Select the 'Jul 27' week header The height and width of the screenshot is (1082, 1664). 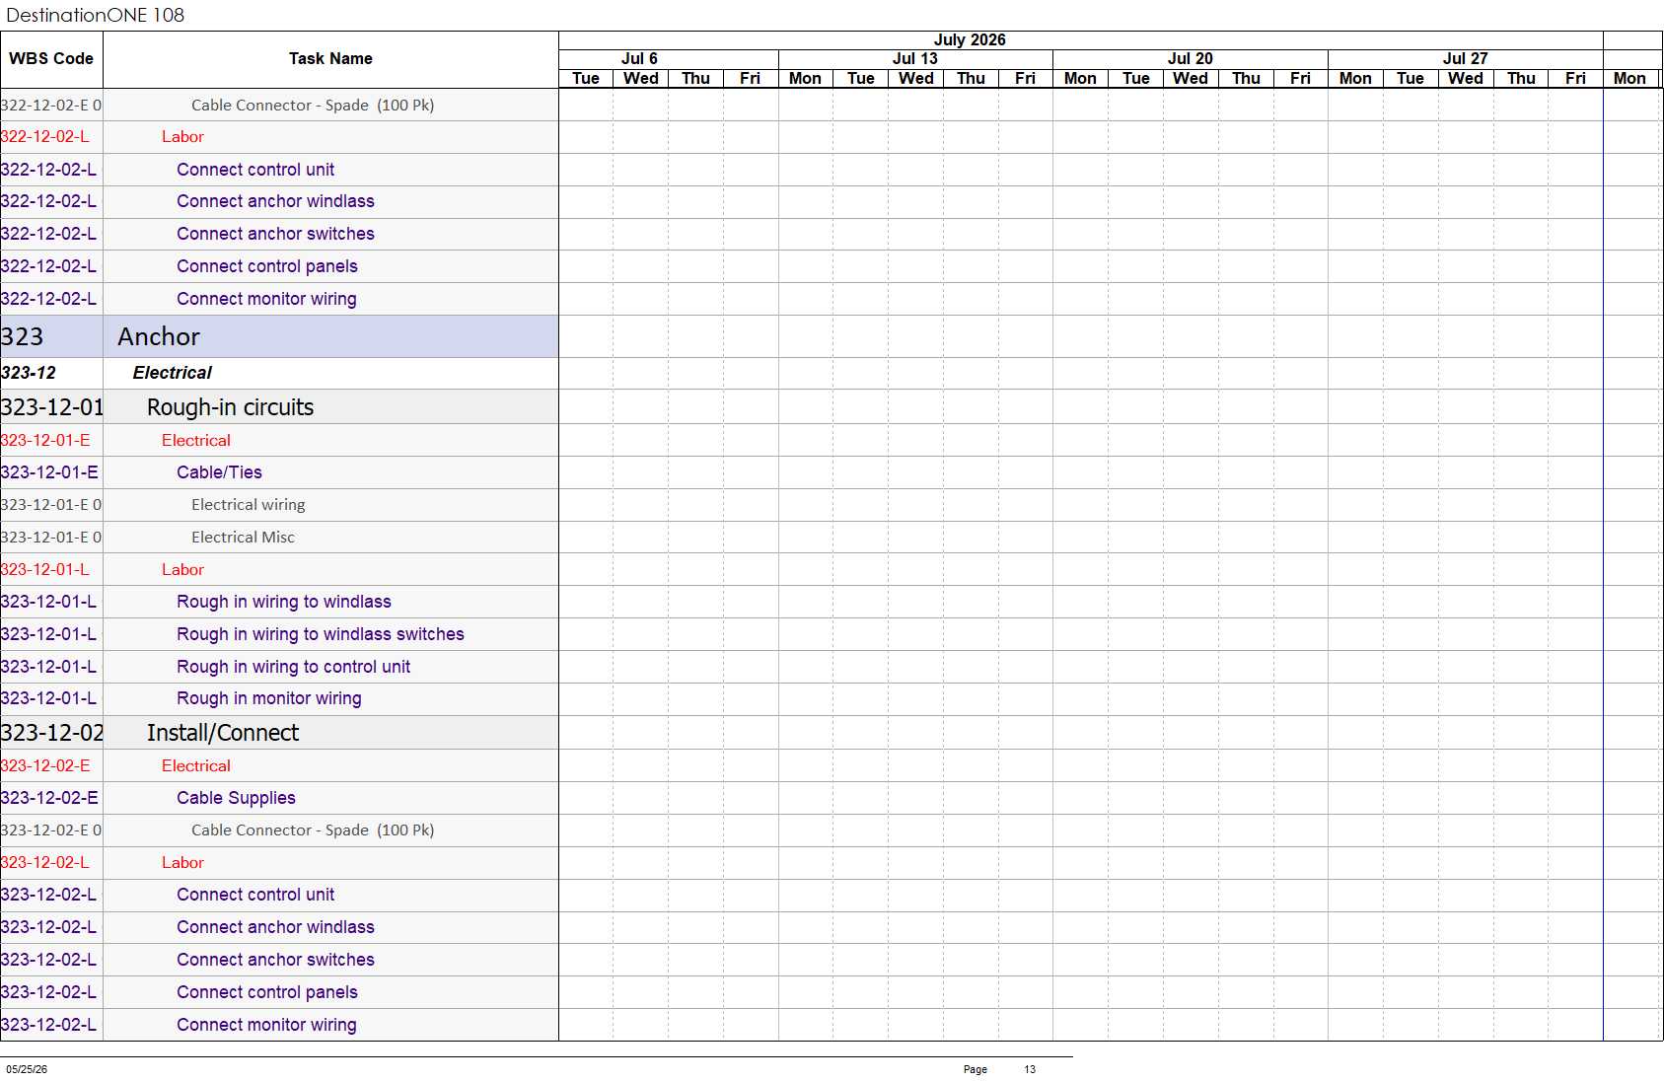click(1465, 59)
